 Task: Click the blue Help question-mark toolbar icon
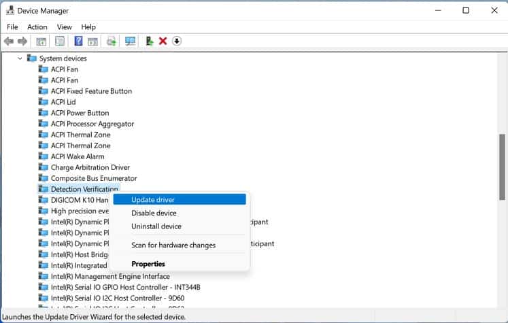78,41
